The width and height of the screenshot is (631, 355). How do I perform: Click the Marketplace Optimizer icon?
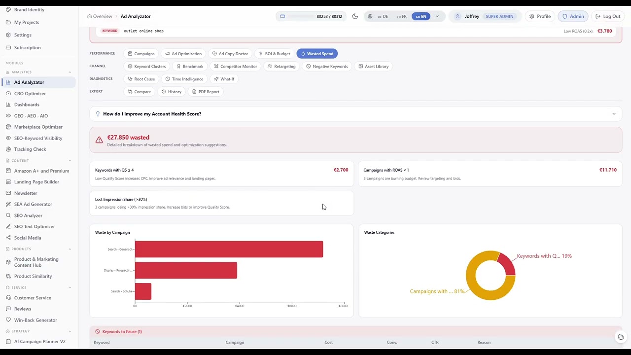(x=9, y=127)
